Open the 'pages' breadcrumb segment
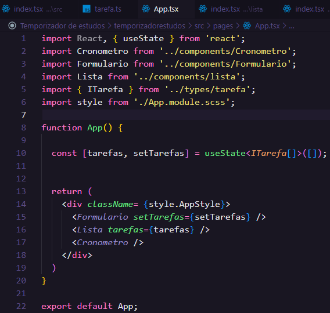 [223, 26]
